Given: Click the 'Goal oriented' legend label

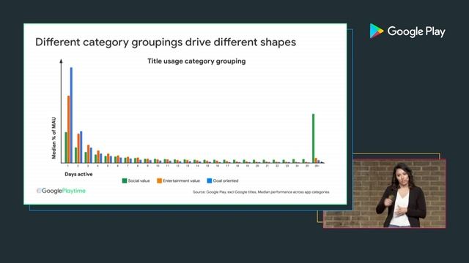Looking at the screenshot, I should tap(226, 180).
